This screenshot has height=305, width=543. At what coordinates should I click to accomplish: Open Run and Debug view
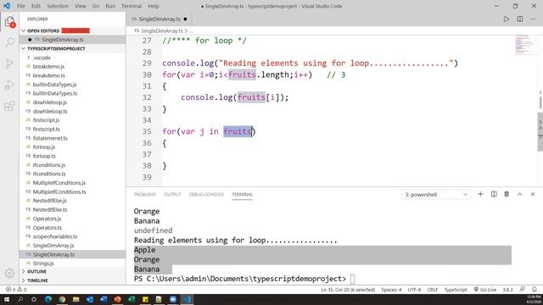click(x=9, y=85)
